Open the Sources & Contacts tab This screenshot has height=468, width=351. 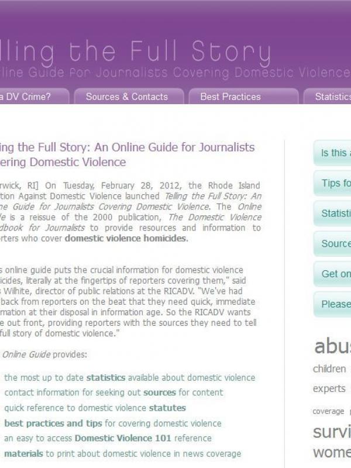tap(129, 97)
